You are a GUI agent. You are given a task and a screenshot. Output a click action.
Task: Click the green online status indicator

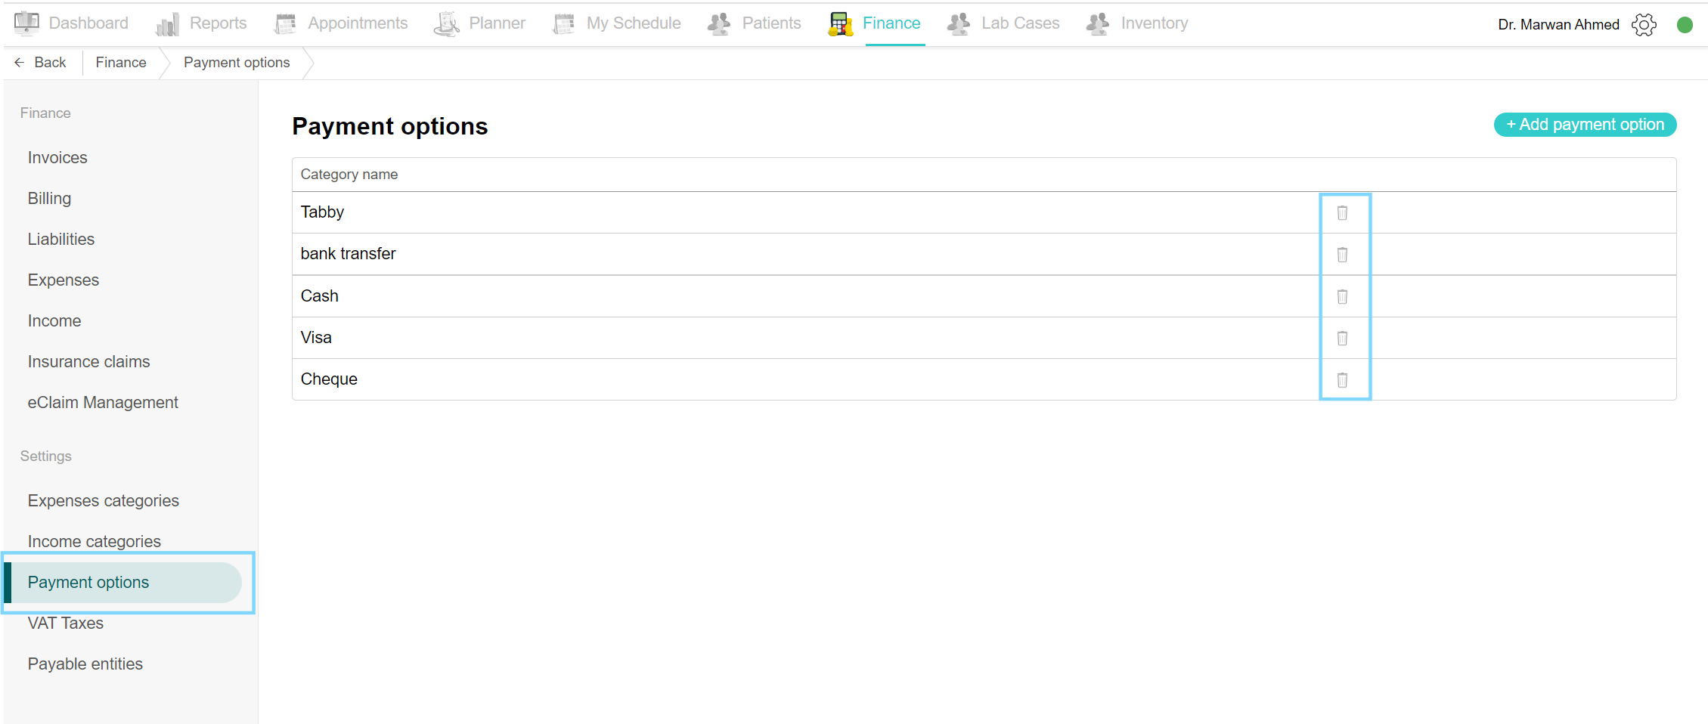tap(1685, 25)
